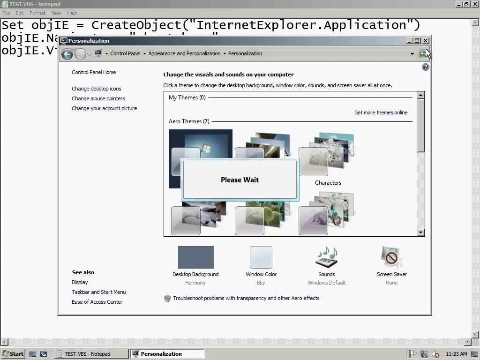Click the Forward arrow in Personalization window
Screen dimensions: 480x360
point(80,54)
